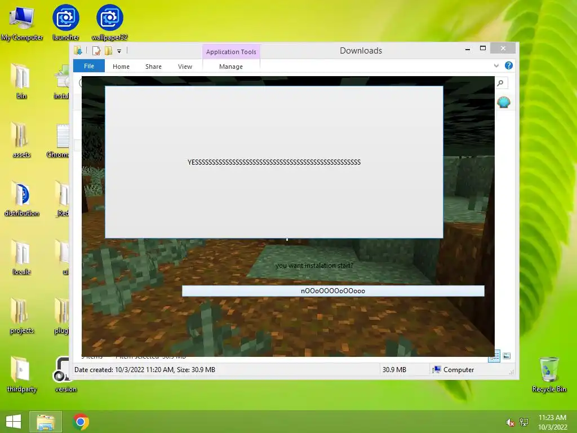The image size is (577, 433).
Task: Open the Customize Quick Access Toolbar dropdown
Action: pos(119,51)
